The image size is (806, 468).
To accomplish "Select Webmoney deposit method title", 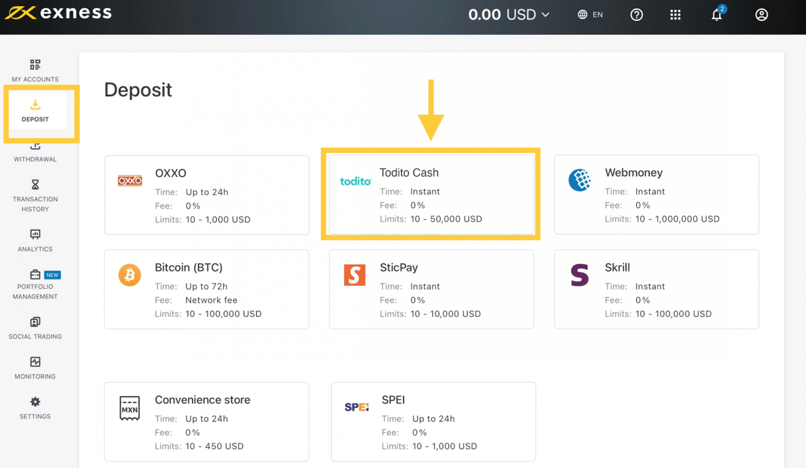I will (x=634, y=173).
